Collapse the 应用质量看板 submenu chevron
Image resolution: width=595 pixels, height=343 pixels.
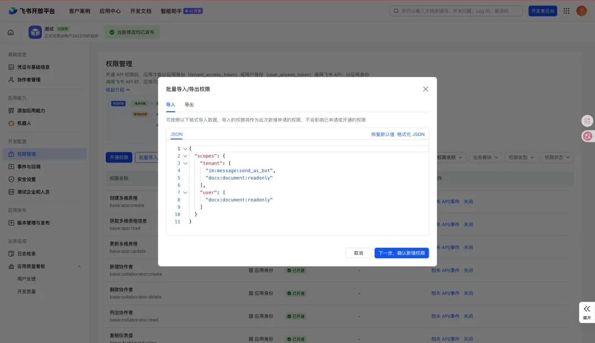pos(79,266)
